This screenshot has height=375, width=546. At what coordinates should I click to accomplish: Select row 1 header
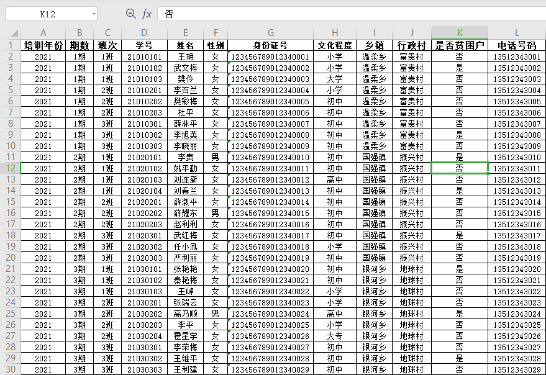pyautogui.click(x=10, y=45)
